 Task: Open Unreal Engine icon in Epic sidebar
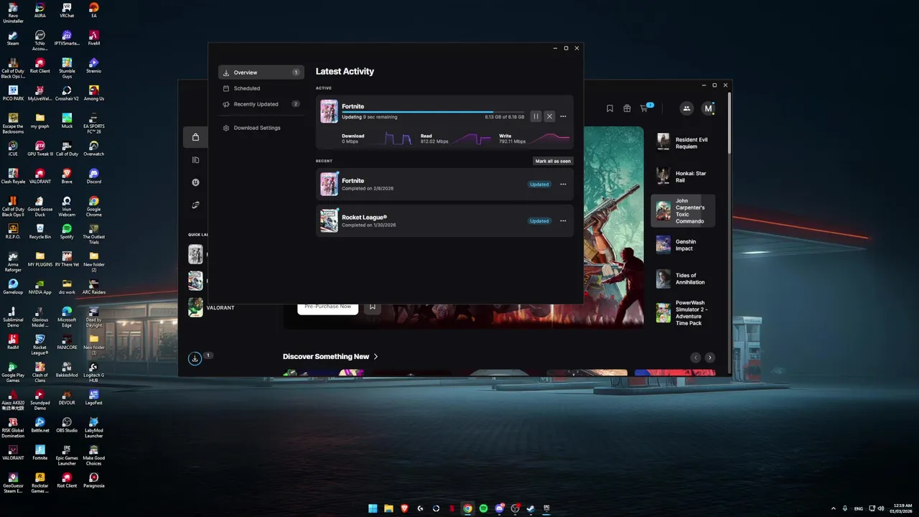tap(195, 182)
